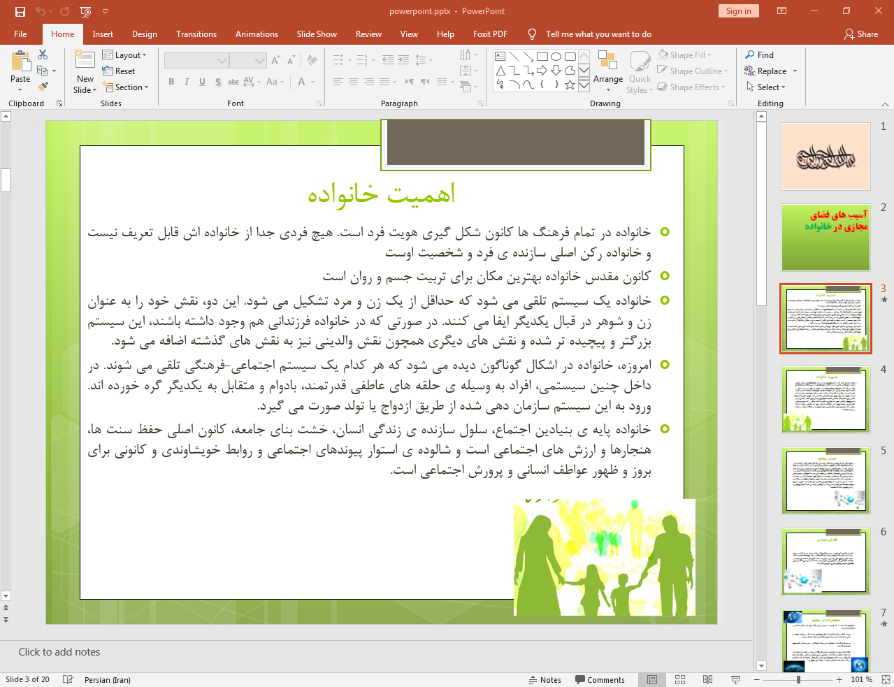Increase the font size

point(275,61)
